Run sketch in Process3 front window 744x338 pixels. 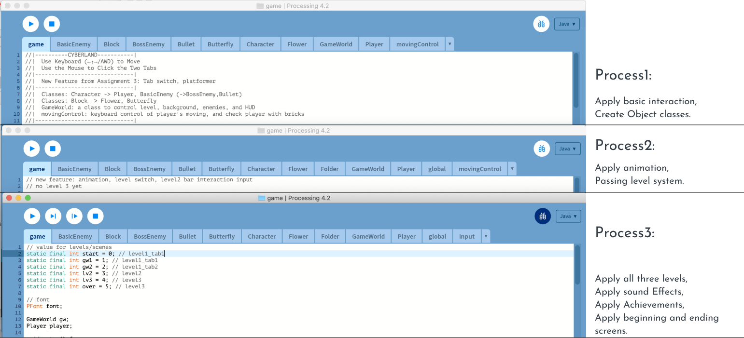point(32,216)
